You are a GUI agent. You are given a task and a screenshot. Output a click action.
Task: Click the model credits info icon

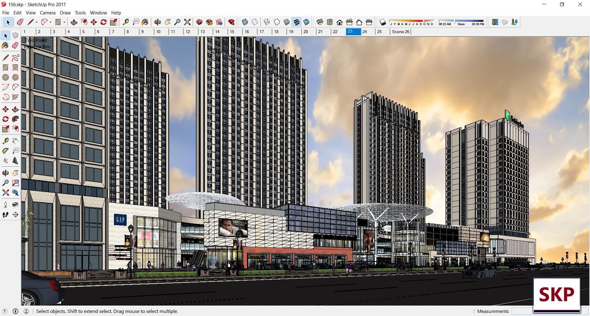15,311
